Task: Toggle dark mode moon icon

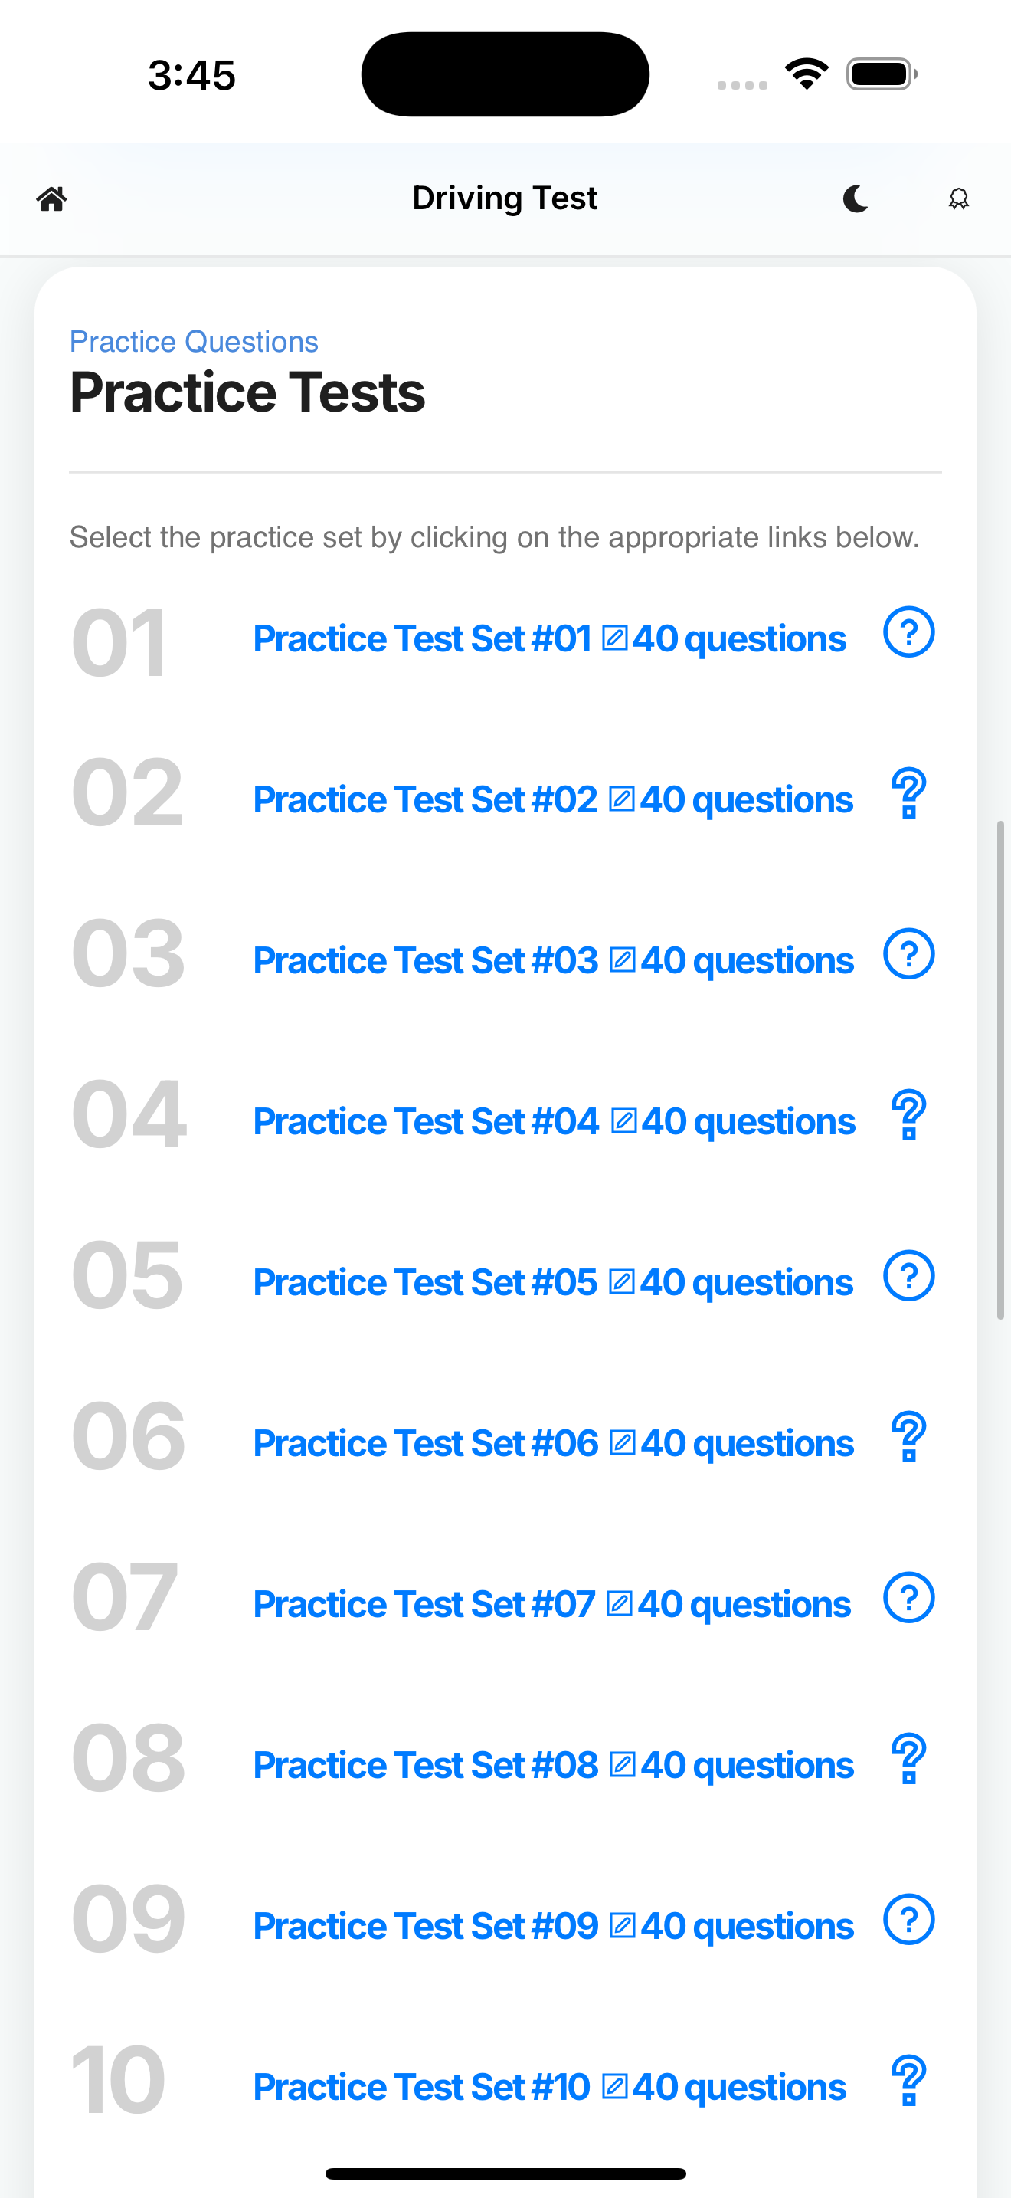Action: coord(856,198)
